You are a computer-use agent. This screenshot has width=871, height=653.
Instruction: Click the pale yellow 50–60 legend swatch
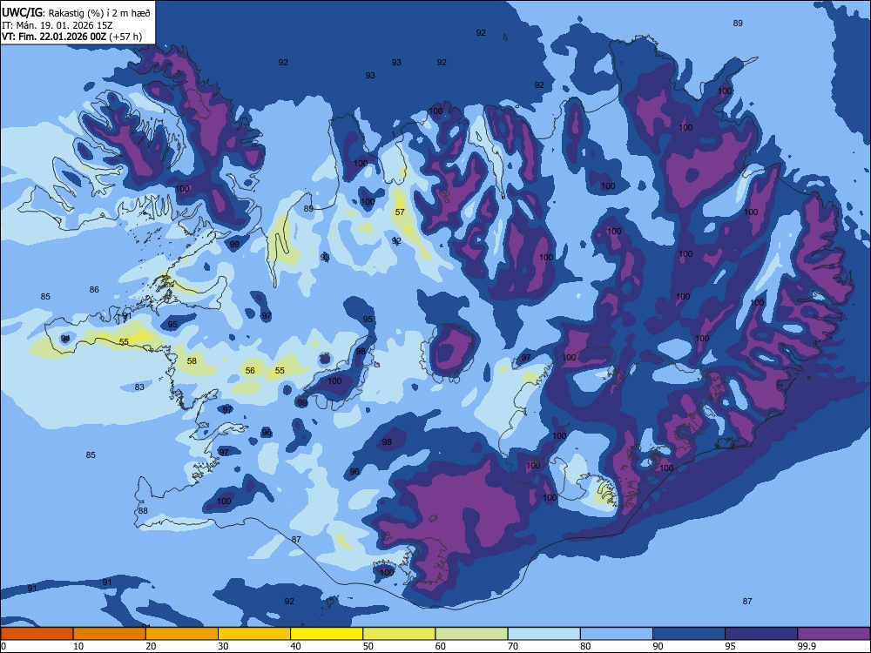click(x=399, y=634)
